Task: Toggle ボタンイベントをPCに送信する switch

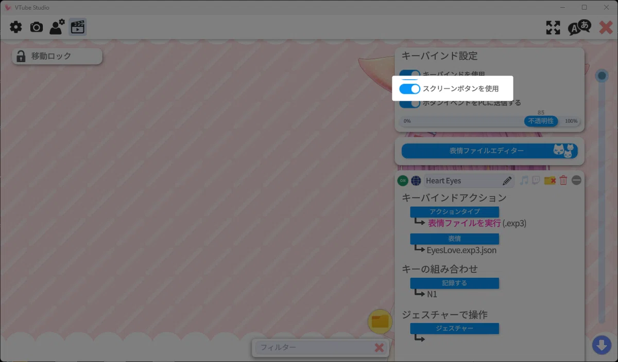Action: (x=410, y=103)
